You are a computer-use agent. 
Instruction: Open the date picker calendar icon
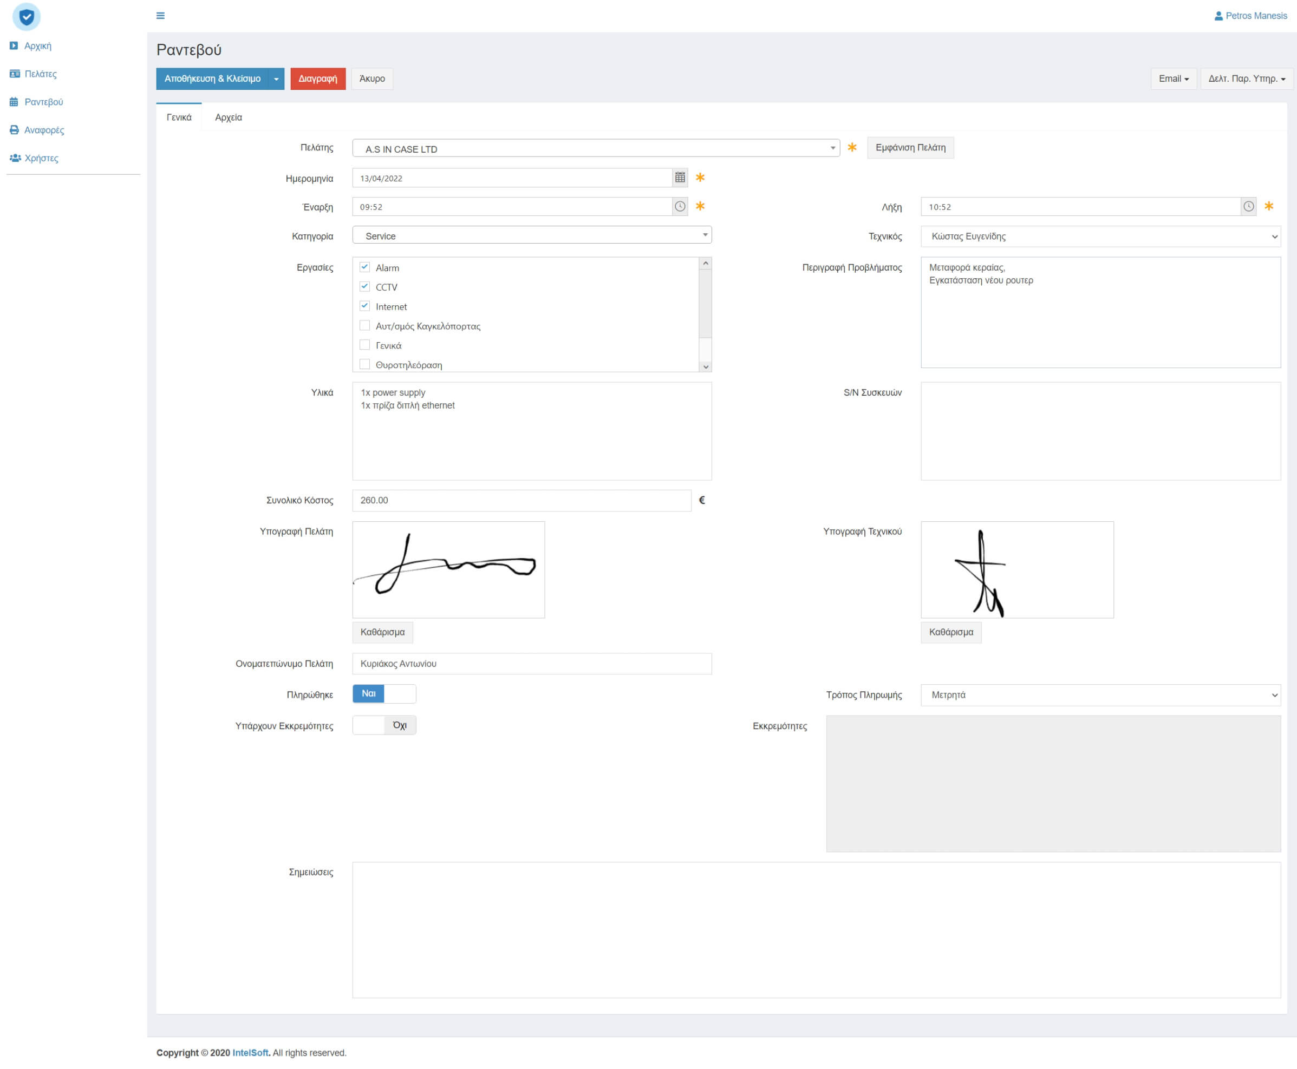pos(680,178)
